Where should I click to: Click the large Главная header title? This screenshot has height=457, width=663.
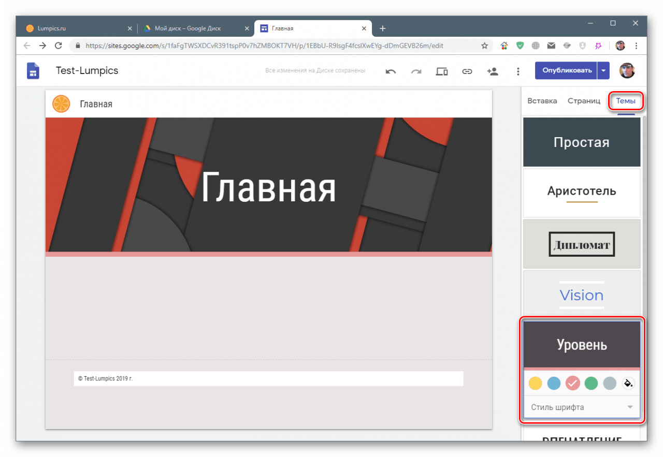tap(268, 187)
